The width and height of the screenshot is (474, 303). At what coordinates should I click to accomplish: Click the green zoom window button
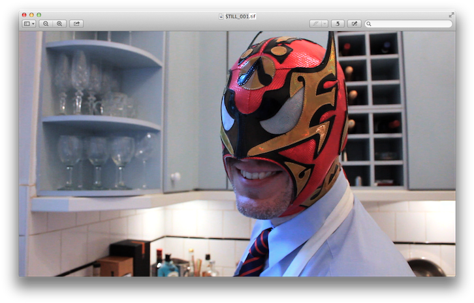click(x=39, y=14)
